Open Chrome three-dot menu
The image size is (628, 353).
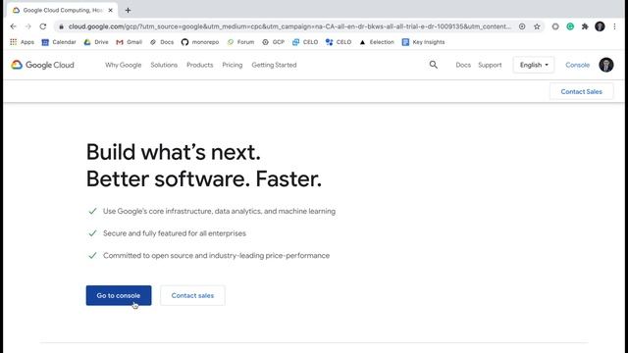pyautogui.click(x=614, y=26)
